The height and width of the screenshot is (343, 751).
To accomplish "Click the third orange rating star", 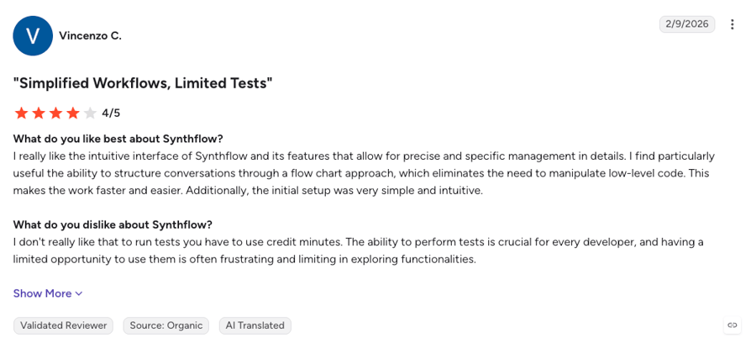I will point(55,113).
